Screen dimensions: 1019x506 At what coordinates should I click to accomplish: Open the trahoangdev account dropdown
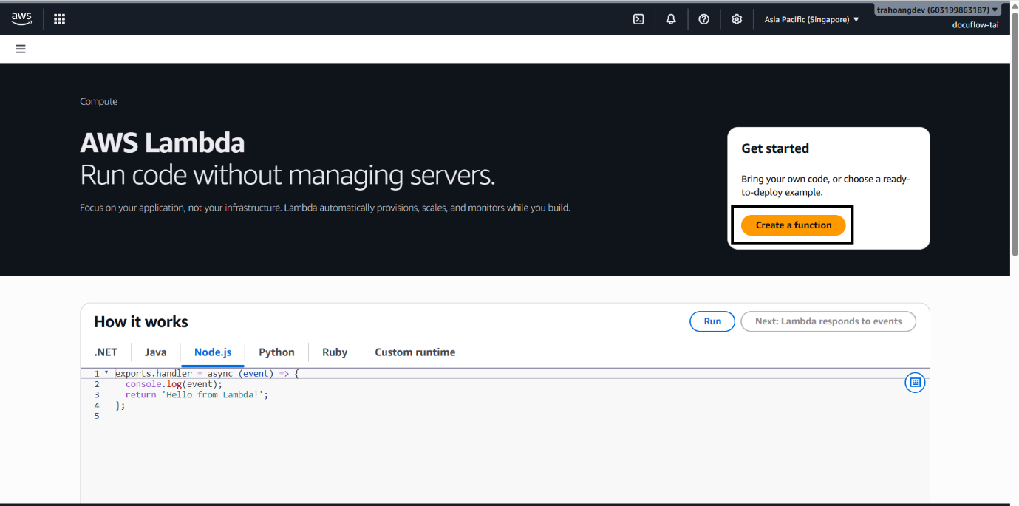tap(937, 10)
